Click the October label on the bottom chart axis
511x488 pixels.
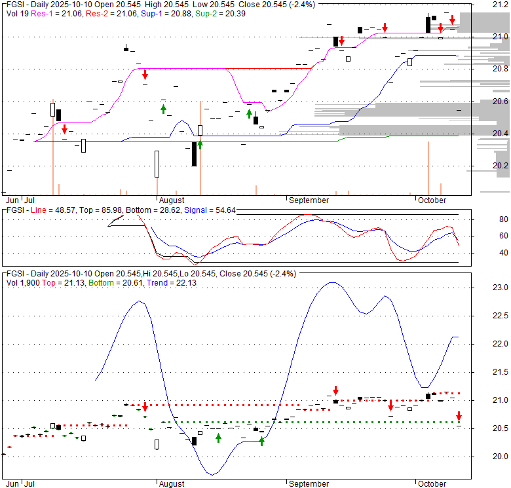click(x=431, y=483)
